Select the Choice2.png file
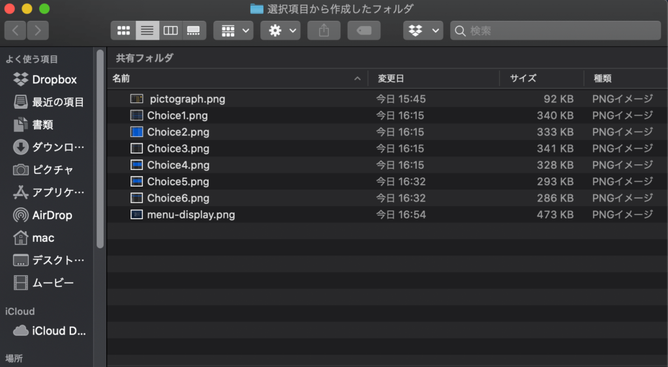 pos(387,132)
